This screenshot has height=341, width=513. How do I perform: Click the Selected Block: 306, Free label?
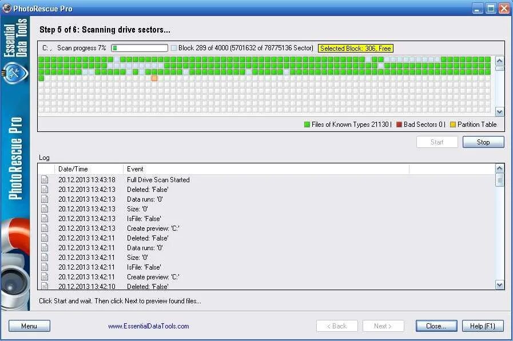(x=356, y=49)
